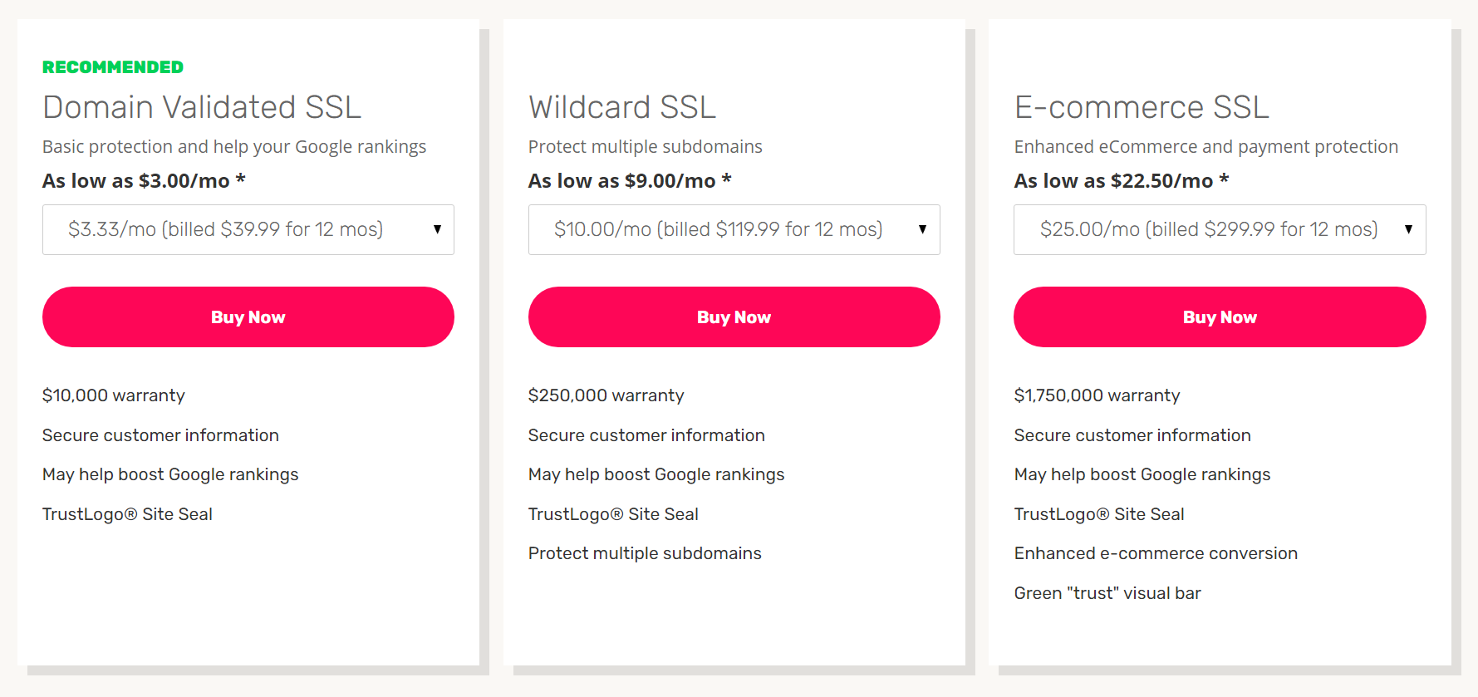
Task: Click Buy Now for Wildcard SSL
Action: pos(734,317)
